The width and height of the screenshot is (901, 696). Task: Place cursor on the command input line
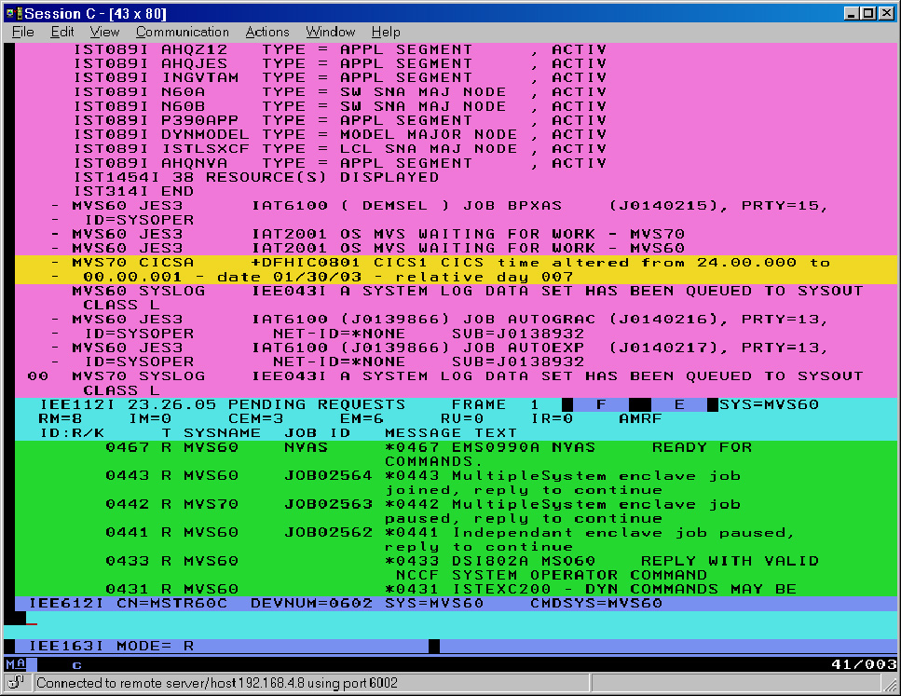coord(373,618)
